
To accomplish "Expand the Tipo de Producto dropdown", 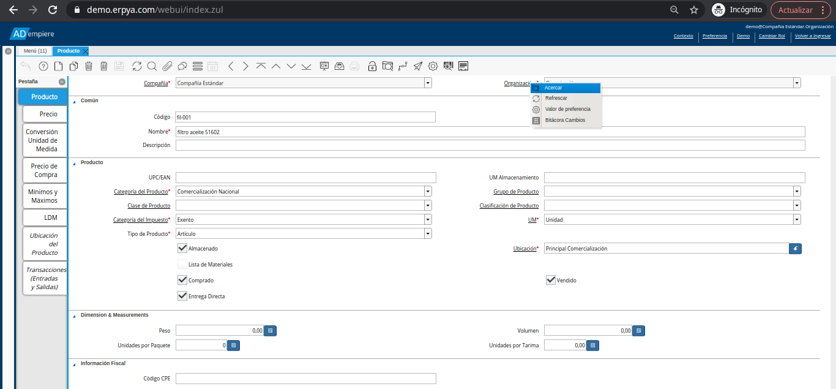I will click(428, 233).
